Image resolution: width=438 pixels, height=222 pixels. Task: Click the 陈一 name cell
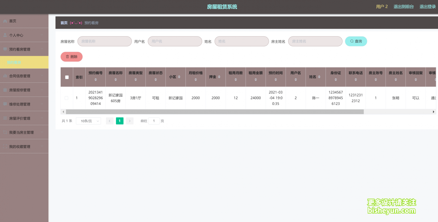(x=316, y=98)
